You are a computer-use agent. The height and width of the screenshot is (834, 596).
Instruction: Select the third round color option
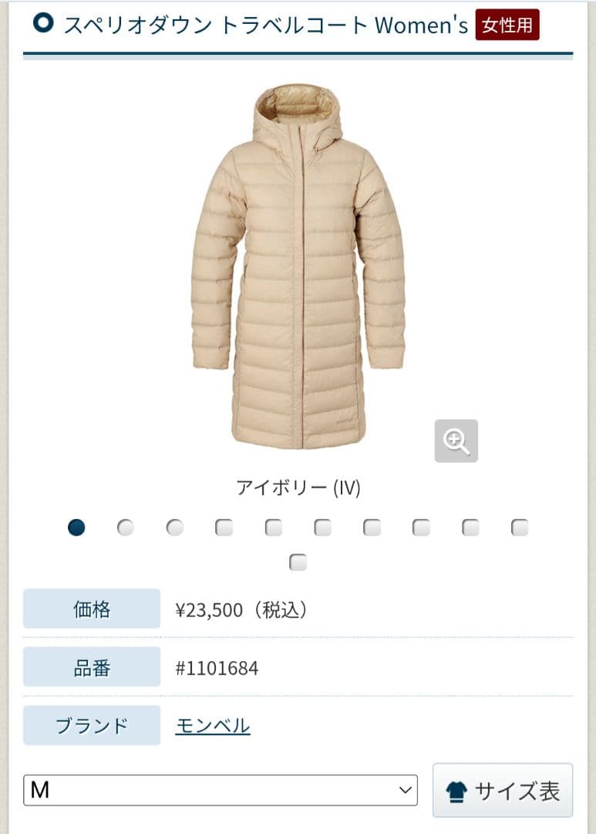coord(175,527)
